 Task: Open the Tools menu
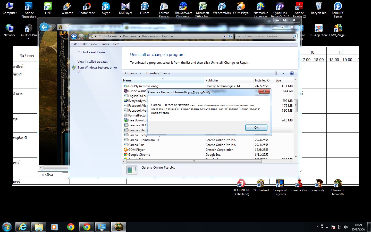coord(105,44)
